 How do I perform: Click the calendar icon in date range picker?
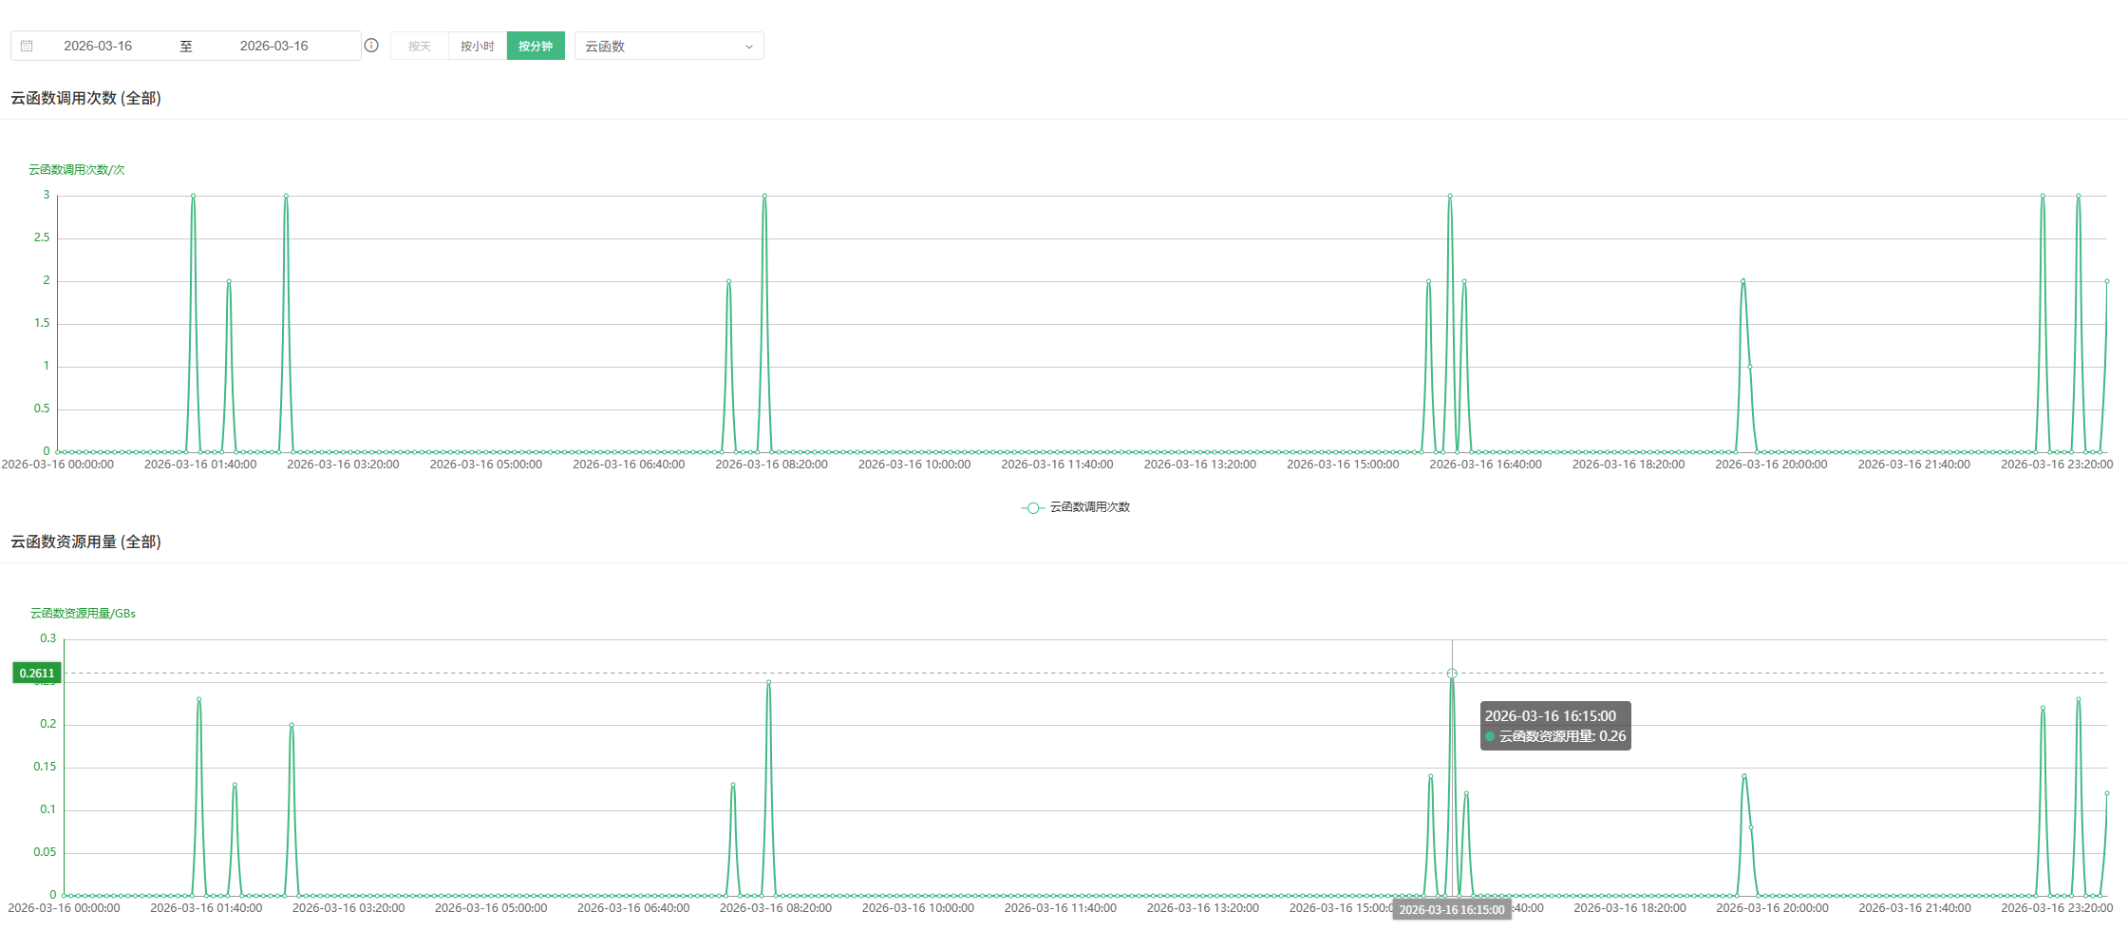coord(27,46)
